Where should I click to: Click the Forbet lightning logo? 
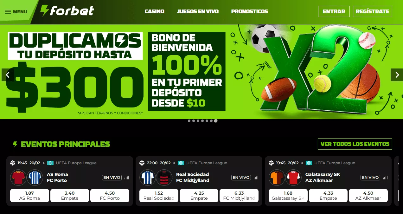tap(67, 11)
